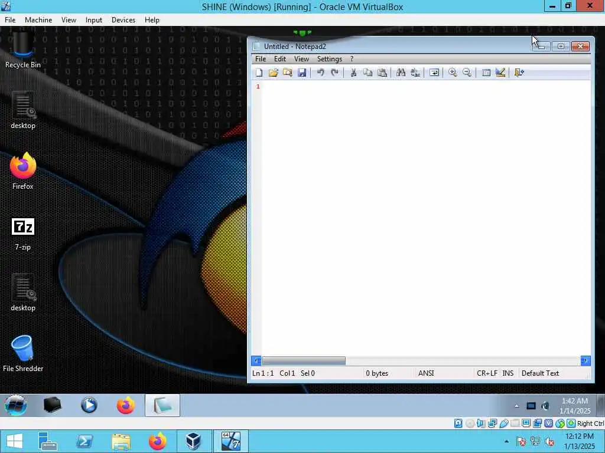The image size is (605, 453).
Task: Click the ANSI encoding in status bar
Action: coord(426,373)
